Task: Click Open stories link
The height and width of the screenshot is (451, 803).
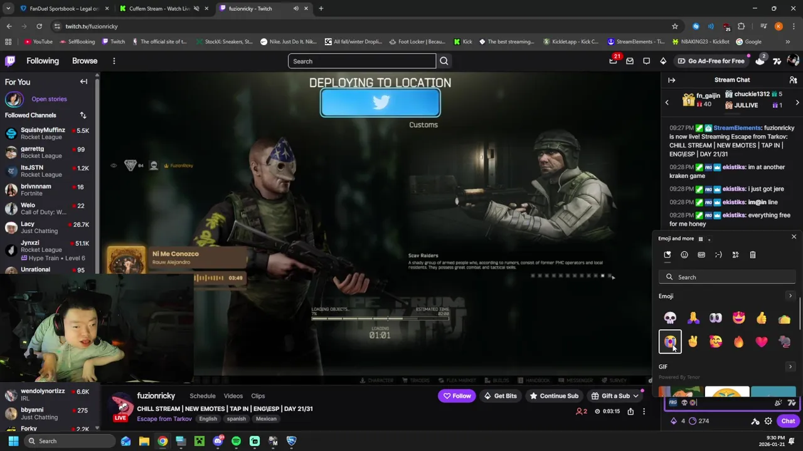Action: pos(49,99)
